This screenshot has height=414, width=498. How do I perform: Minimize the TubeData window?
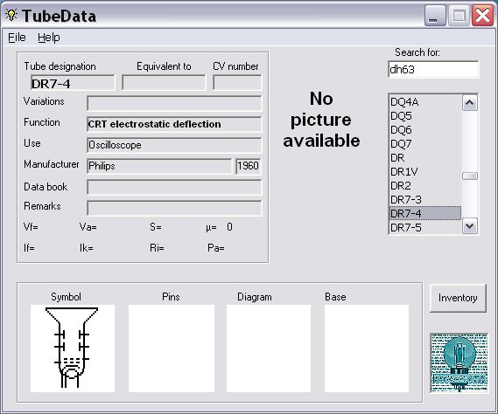point(435,16)
